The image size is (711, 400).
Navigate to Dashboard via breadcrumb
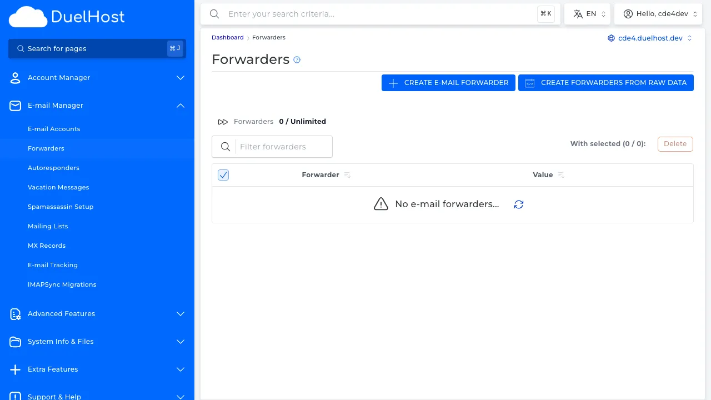tap(227, 37)
